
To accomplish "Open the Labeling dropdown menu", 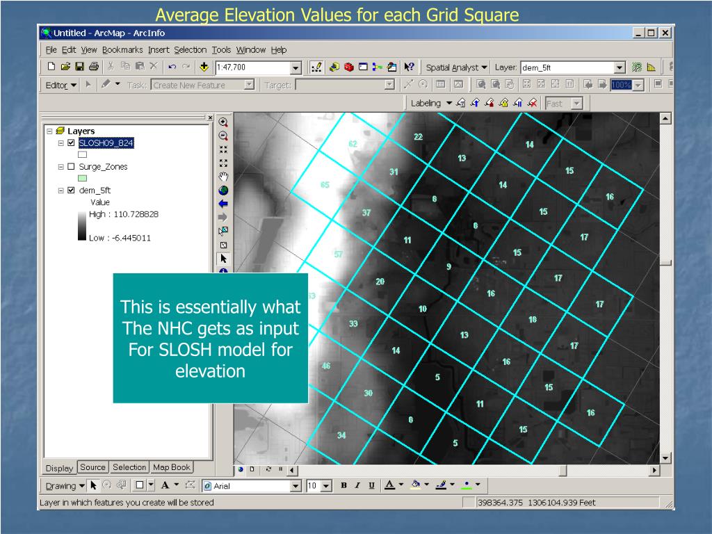I will click(431, 103).
